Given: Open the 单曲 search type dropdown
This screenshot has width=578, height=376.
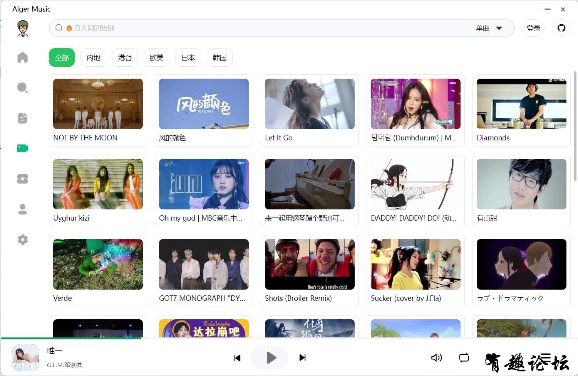Looking at the screenshot, I should [x=489, y=28].
